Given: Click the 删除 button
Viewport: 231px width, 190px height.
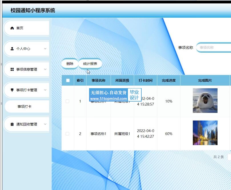Looking at the screenshot, I should 70,64.
